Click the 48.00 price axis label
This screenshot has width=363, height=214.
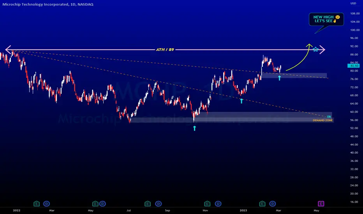pyautogui.click(x=354, y=137)
